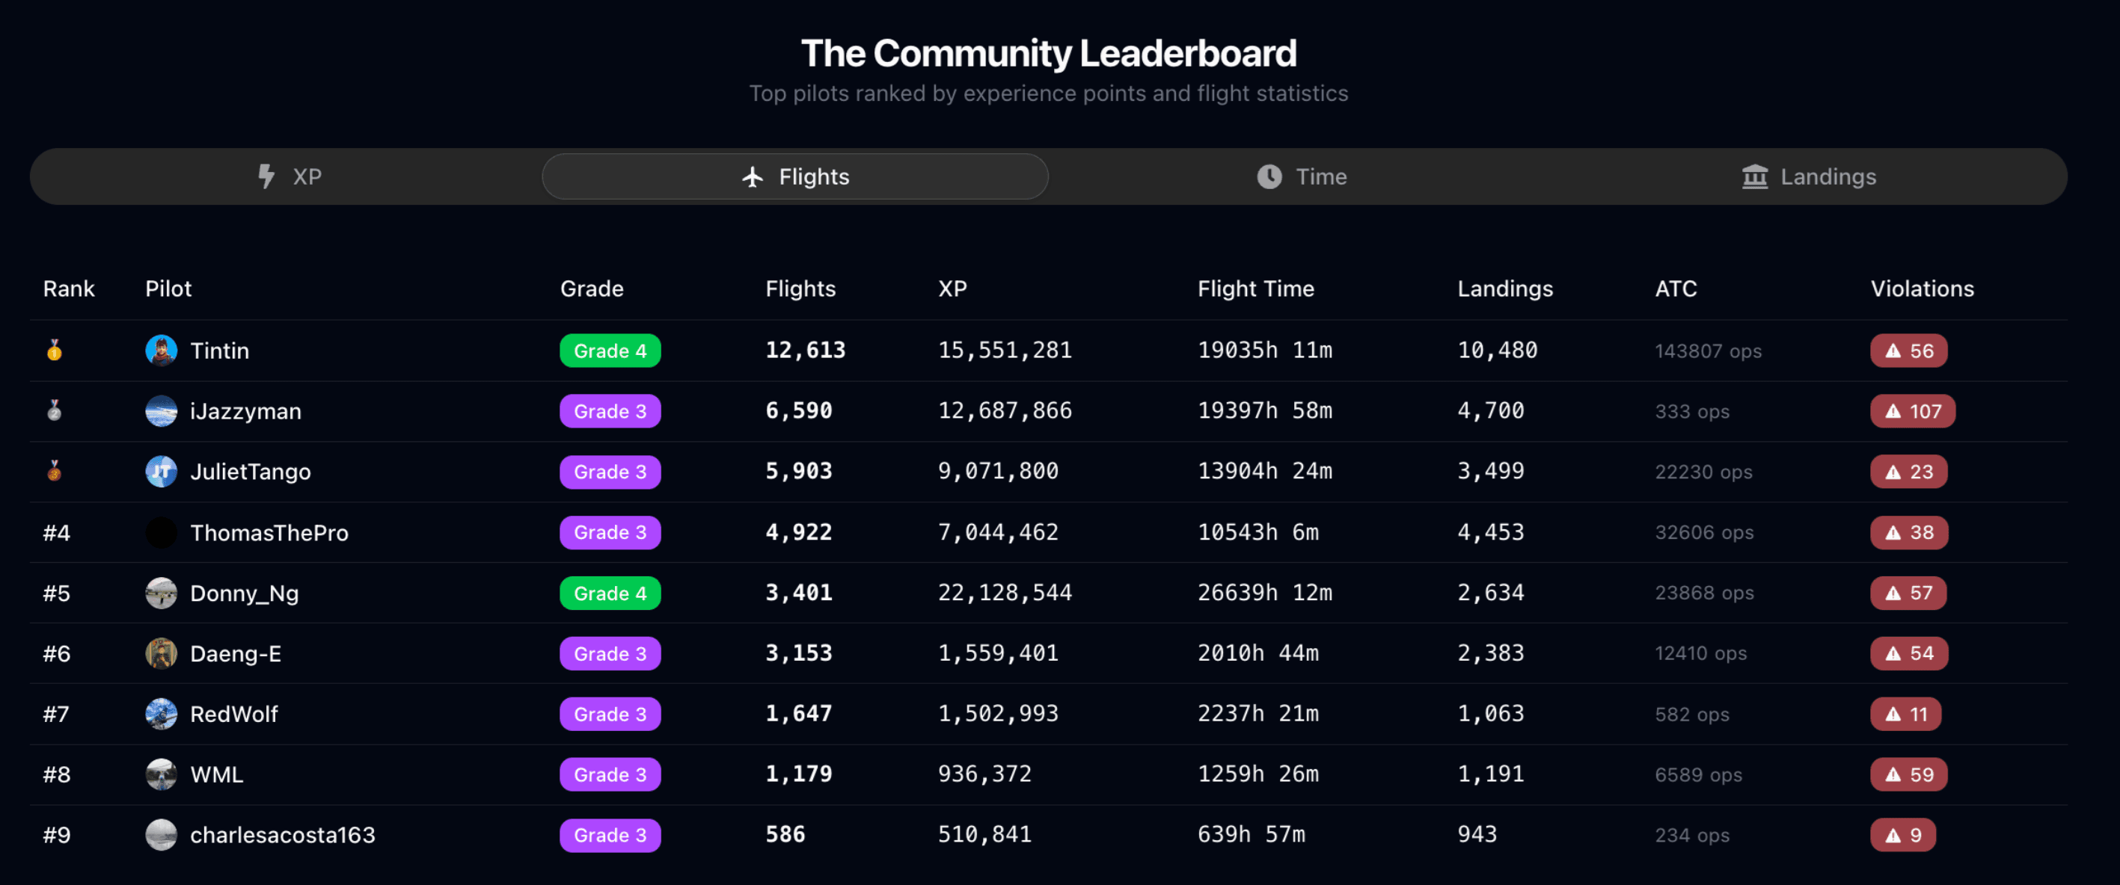Switch to the XP tab
The height and width of the screenshot is (885, 2120).
click(288, 177)
